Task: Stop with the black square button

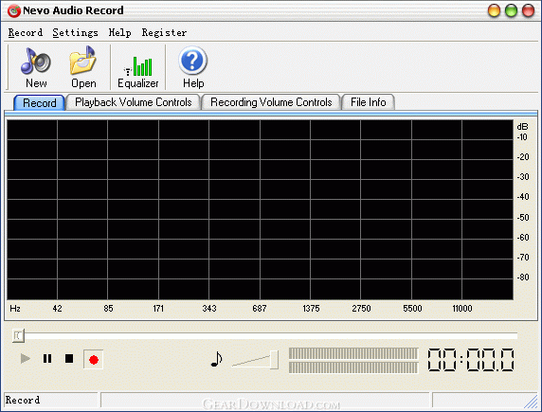Action: [x=69, y=359]
